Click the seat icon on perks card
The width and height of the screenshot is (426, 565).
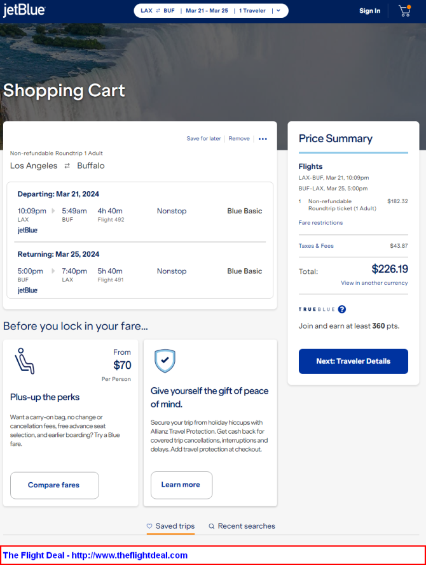click(x=24, y=361)
